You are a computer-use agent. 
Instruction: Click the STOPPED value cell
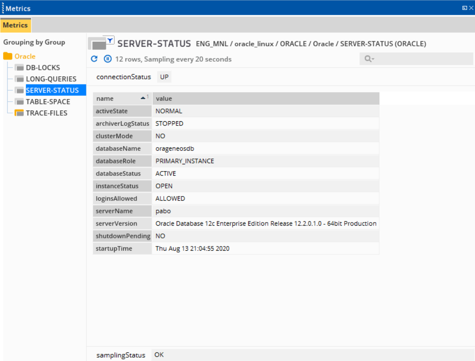pos(265,124)
